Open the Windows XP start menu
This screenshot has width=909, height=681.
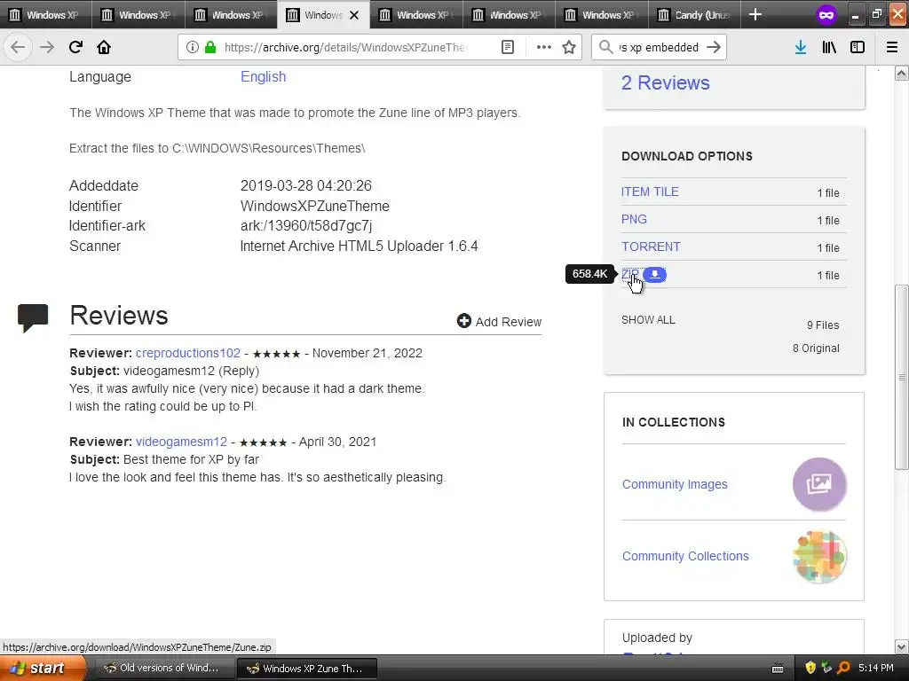[43, 669]
